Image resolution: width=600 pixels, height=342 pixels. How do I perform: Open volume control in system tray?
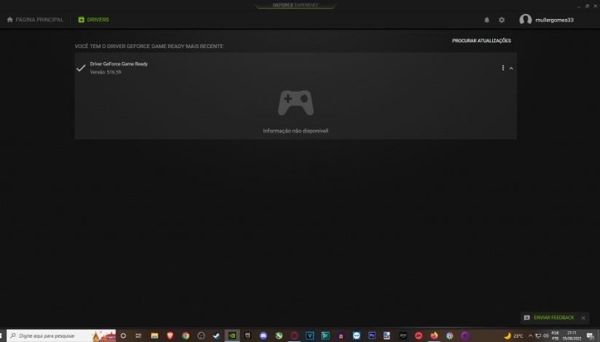tap(545, 336)
